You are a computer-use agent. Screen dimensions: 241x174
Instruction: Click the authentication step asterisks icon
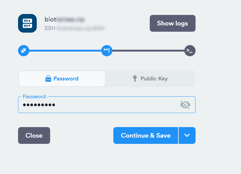107,51
